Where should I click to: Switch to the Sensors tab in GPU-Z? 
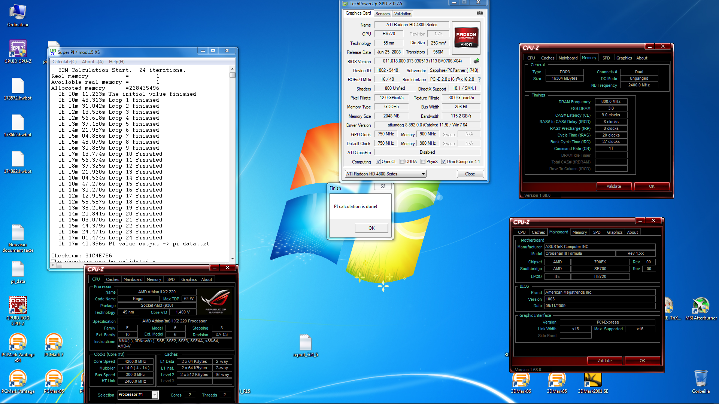point(382,14)
